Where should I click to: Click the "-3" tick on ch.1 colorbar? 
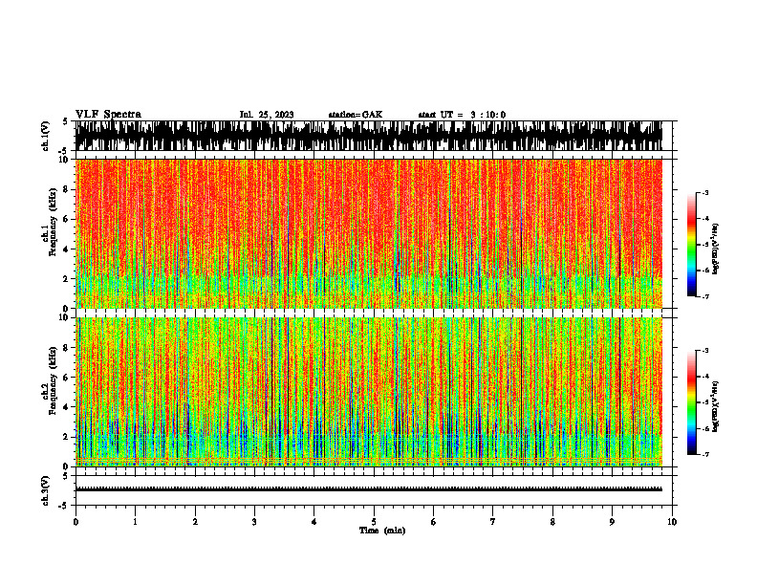tap(704, 193)
